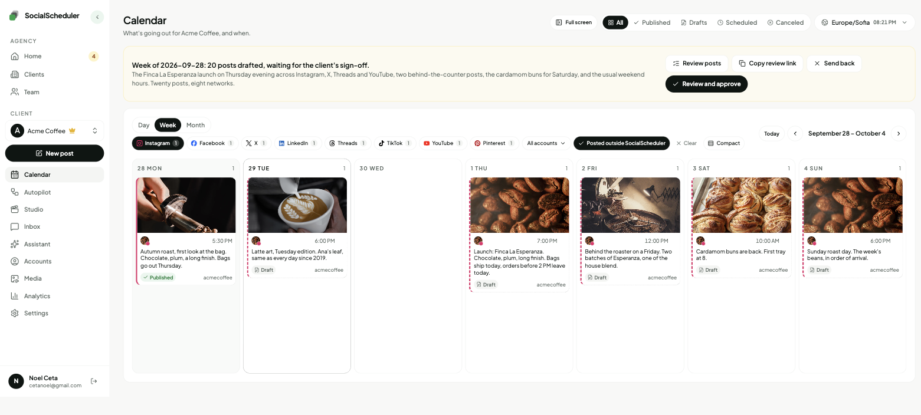Toggle the Instagram account filter
Screen dimensions: 921x415
tap(158, 143)
